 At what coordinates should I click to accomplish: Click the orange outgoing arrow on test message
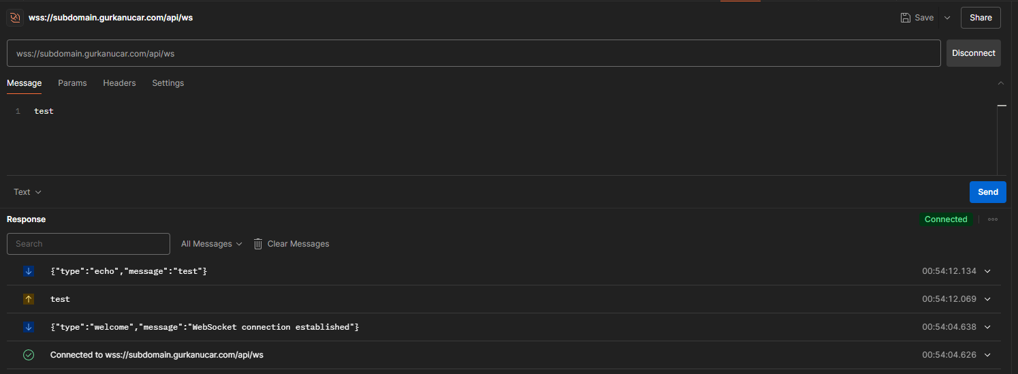(29, 299)
